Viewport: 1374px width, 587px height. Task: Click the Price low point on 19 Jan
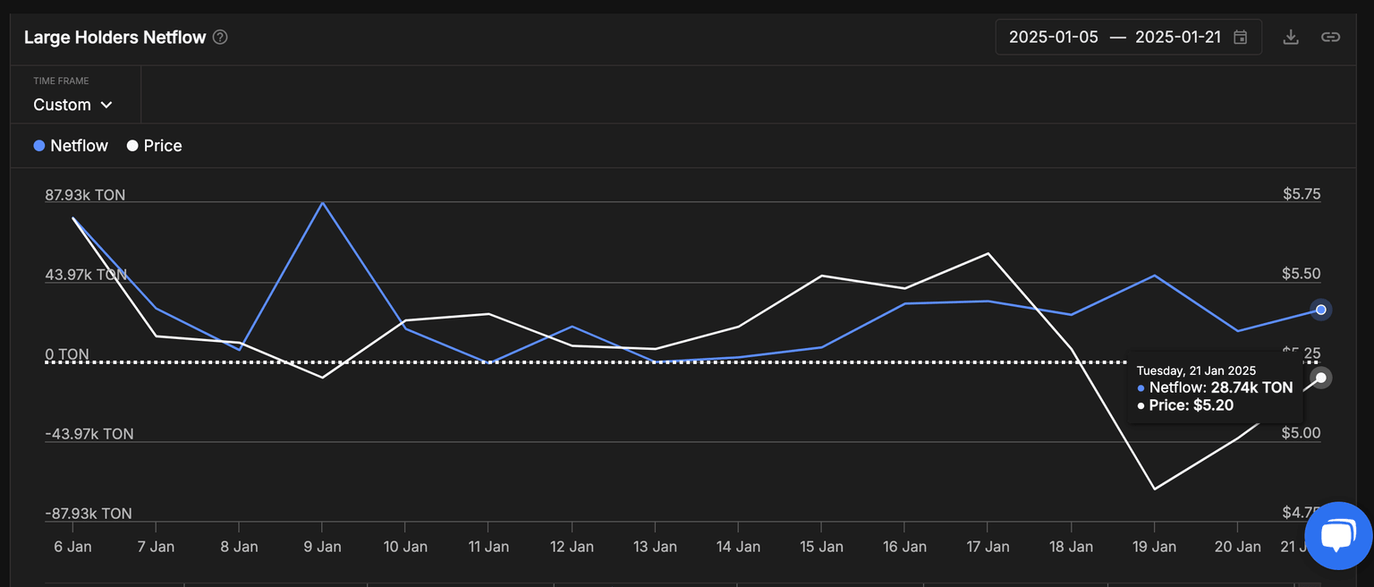pos(1154,489)
